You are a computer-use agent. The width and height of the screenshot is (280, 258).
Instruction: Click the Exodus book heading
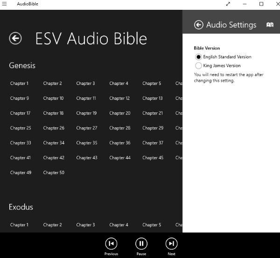(21, 207)
